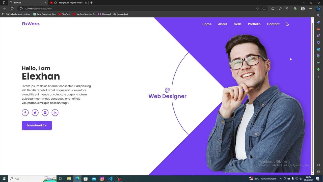Open File Explorer from the taskbar
323x182 pixels.
pyautogui.click(x=69, y=179)
